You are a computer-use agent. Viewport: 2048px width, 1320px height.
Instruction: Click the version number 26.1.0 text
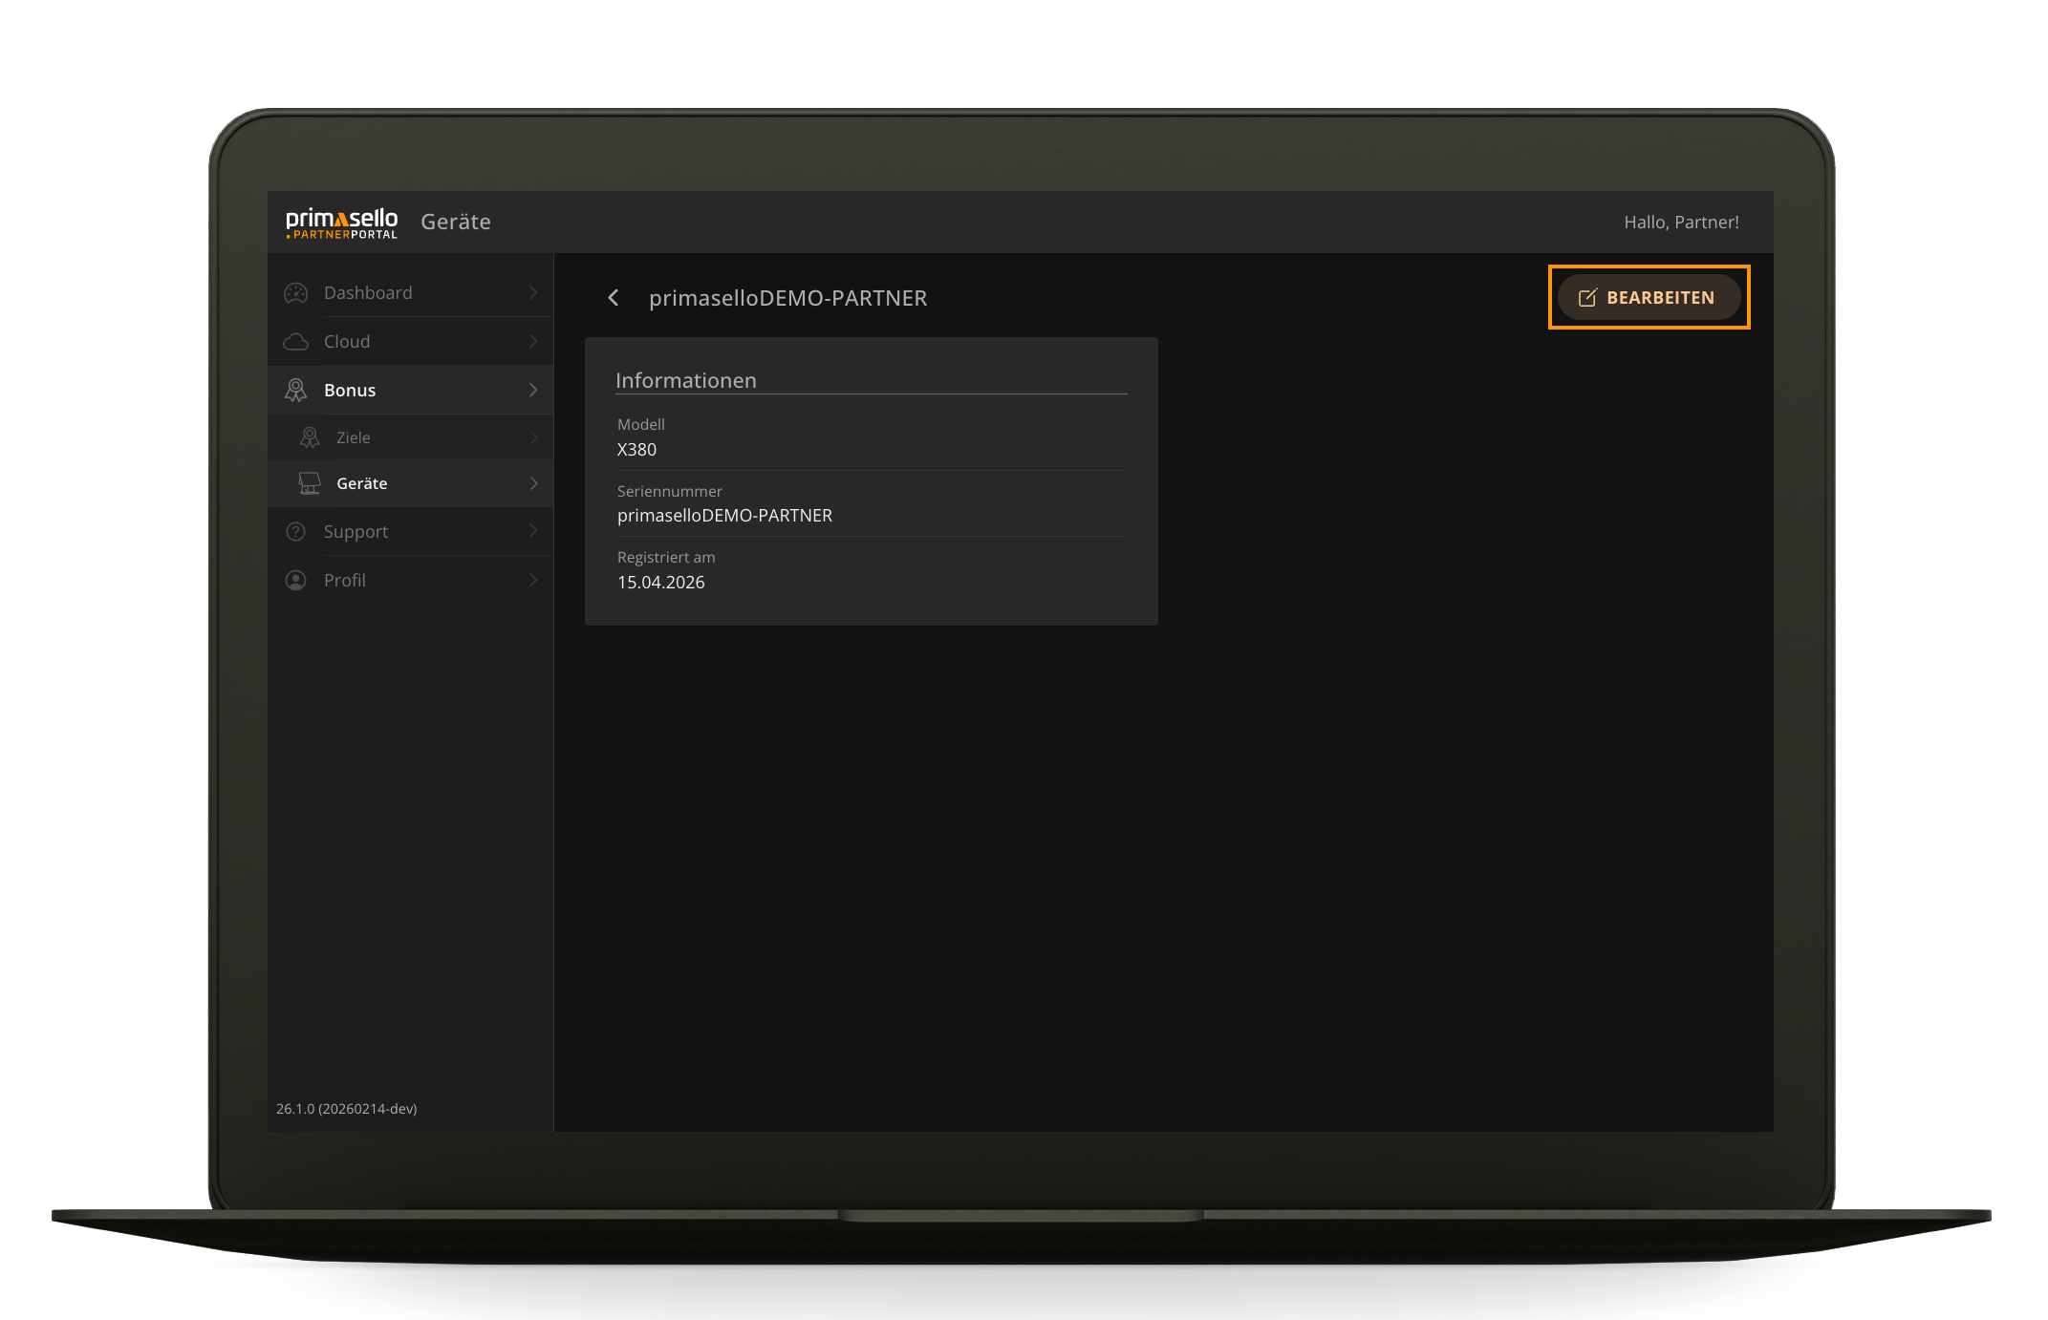coord(346,1109)
